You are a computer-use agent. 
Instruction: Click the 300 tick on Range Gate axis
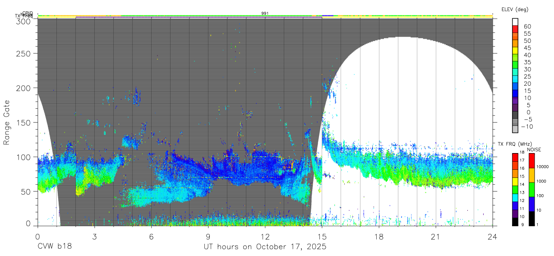pos(23,21)
